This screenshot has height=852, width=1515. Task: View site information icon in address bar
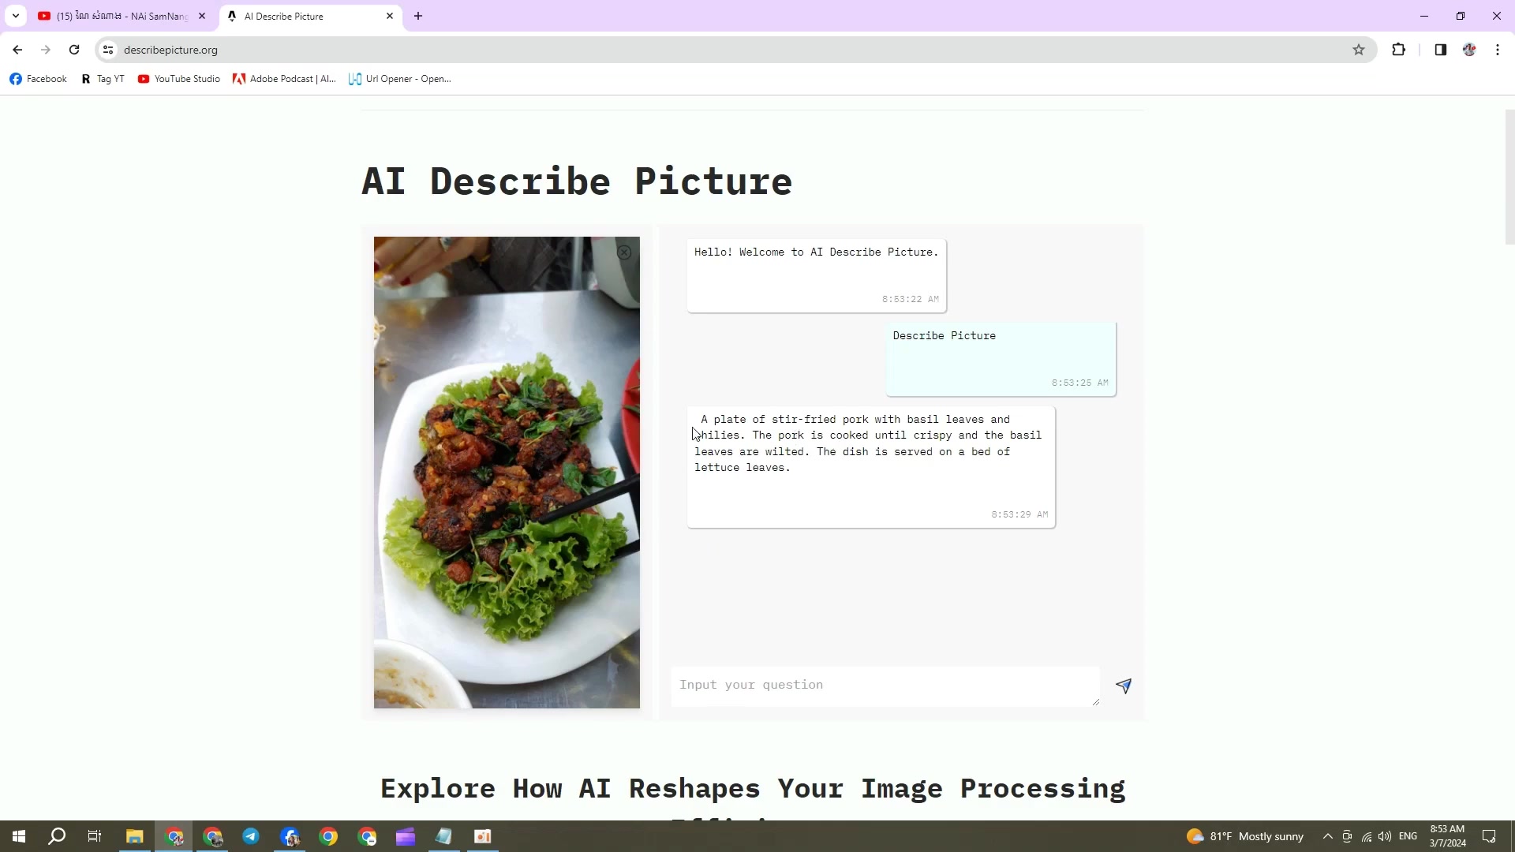coord(108,50)
